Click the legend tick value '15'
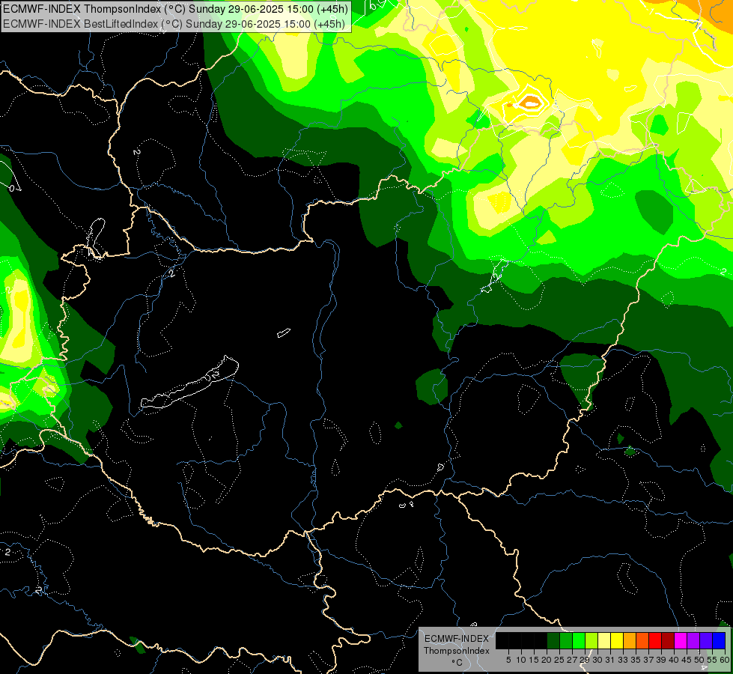The width and height of the screenshot is (733, 674). pyautogui.click(x=534, y=660)
